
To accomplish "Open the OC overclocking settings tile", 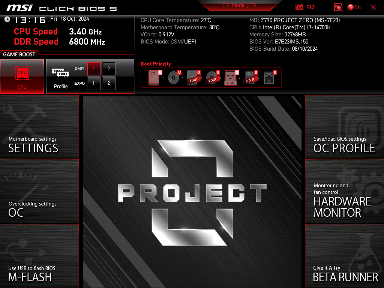I will (39, 192).
